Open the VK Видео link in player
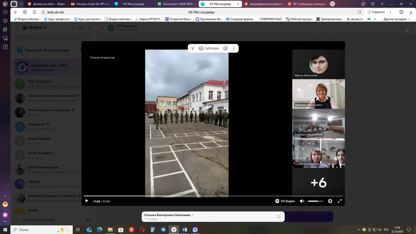Viewport: 416px width, 234px height. click(285, 201)
